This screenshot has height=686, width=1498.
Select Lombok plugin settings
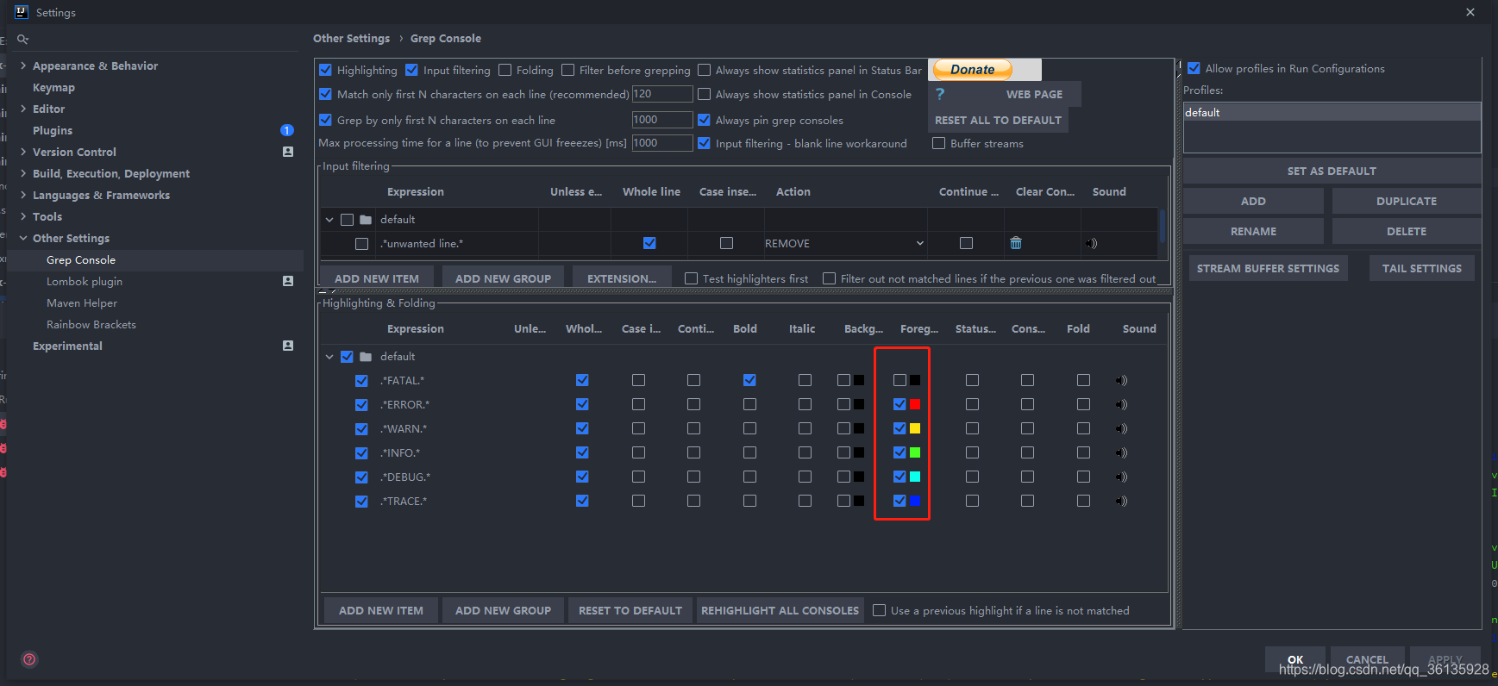(x=85, y=281)
